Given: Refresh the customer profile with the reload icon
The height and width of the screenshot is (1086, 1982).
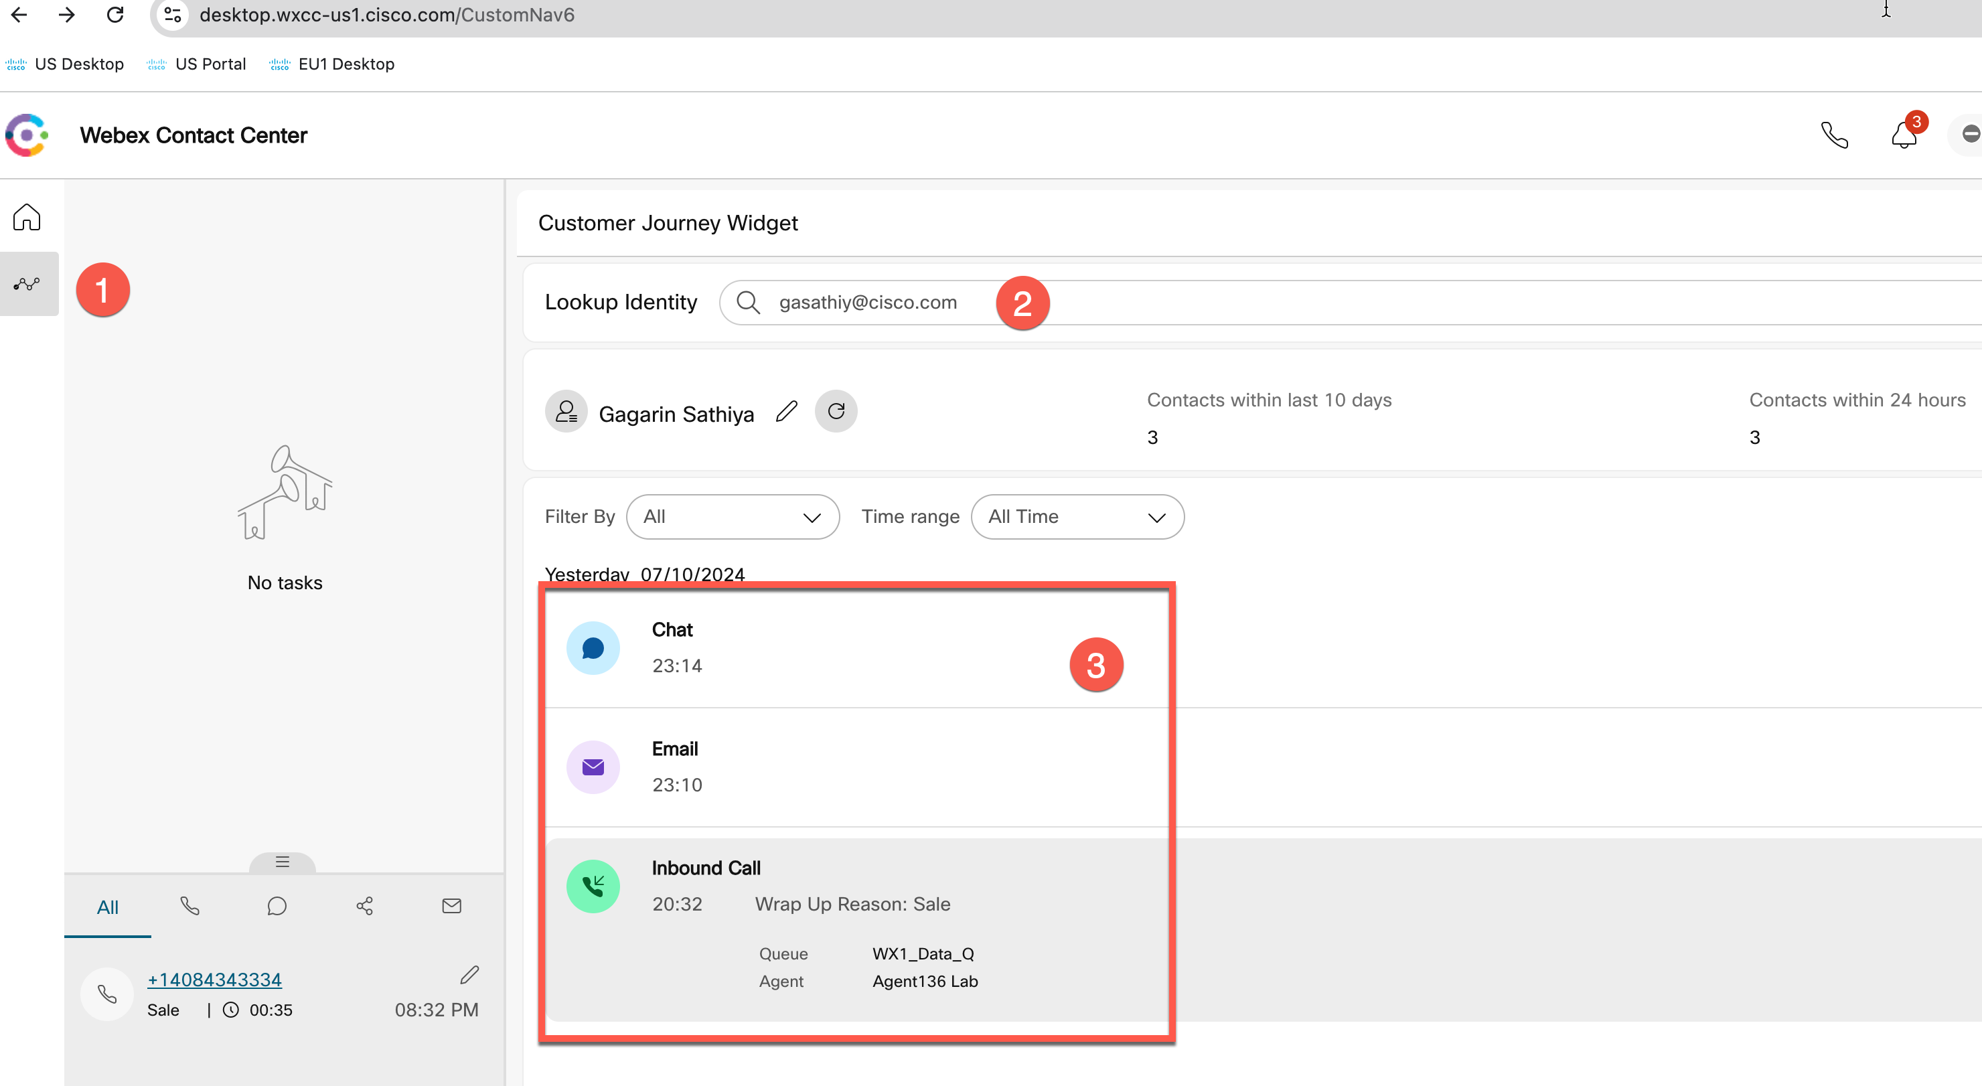Looking at the screenshot, I should 836,412.
